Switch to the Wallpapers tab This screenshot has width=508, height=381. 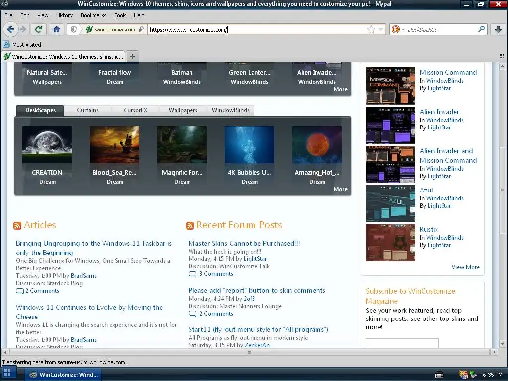(x=183, y=110)
